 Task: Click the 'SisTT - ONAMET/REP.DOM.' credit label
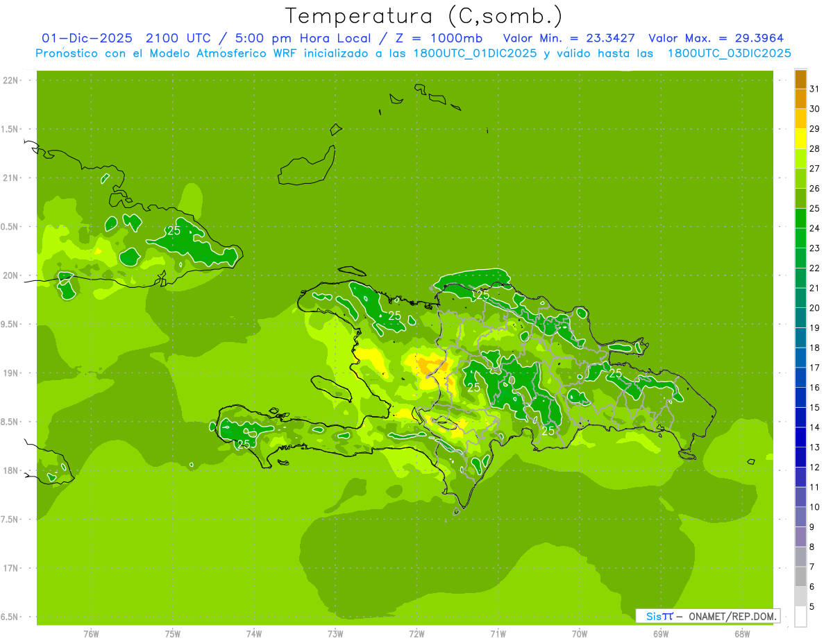708,616
